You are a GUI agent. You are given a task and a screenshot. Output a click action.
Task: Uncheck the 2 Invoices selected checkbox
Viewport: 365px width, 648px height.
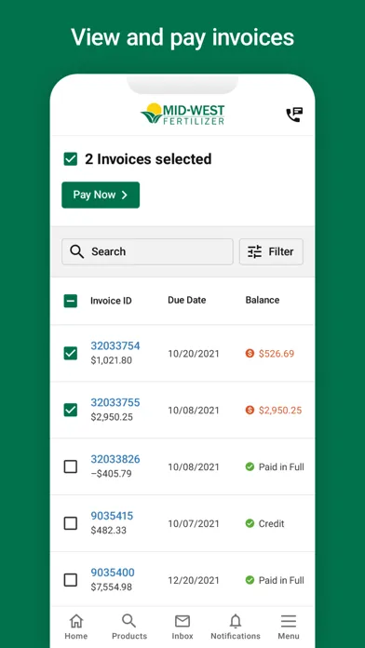[x=70, y=159]
